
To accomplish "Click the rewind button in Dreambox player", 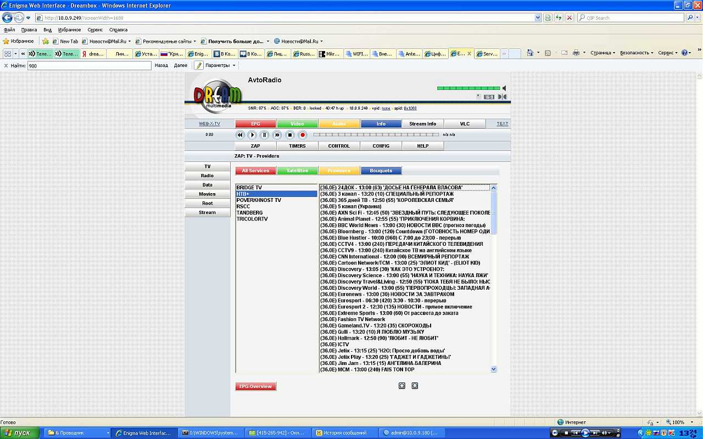I will (x=240, y=135).
